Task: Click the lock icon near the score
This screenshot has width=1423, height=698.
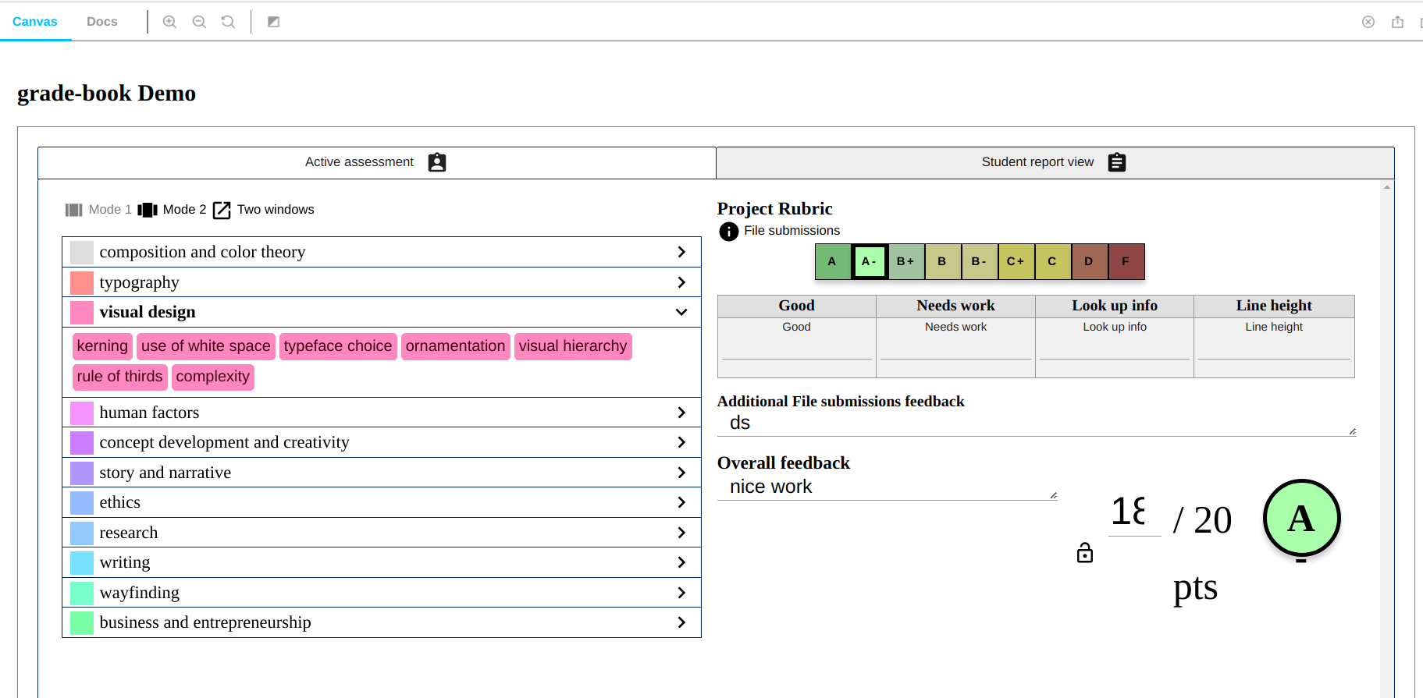Action: click(x=1085, y=552)
